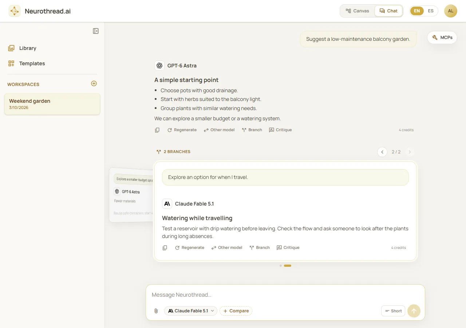Click the balcony garden prompt bubble
The width and height of the screenshot is (466, 328).
[358, 39]
